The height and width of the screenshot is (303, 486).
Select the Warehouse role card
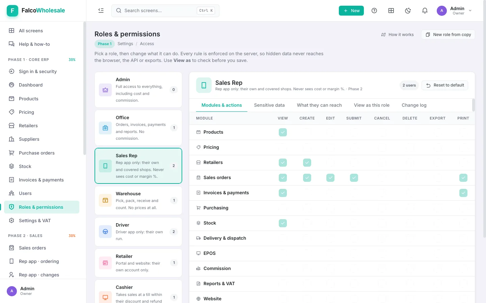(x=138, y=200)
